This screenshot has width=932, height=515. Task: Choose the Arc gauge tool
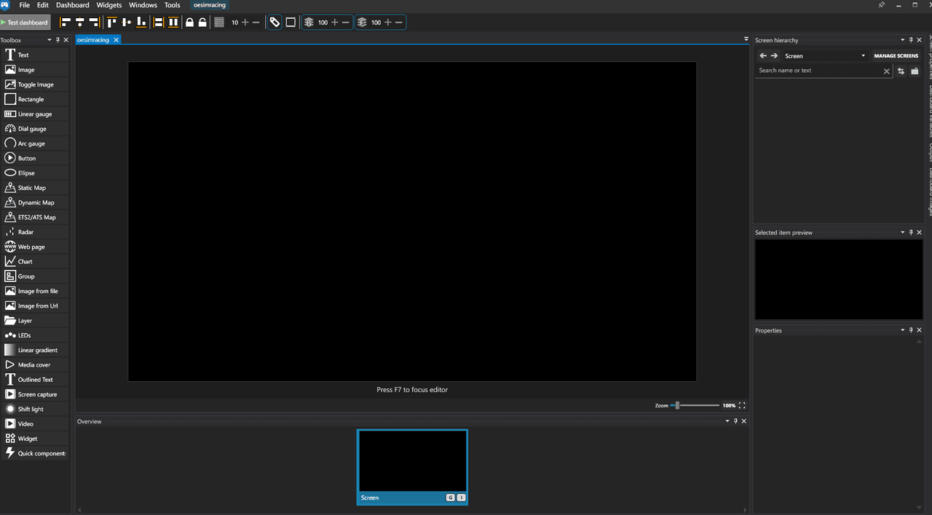[x=34, y=143]
